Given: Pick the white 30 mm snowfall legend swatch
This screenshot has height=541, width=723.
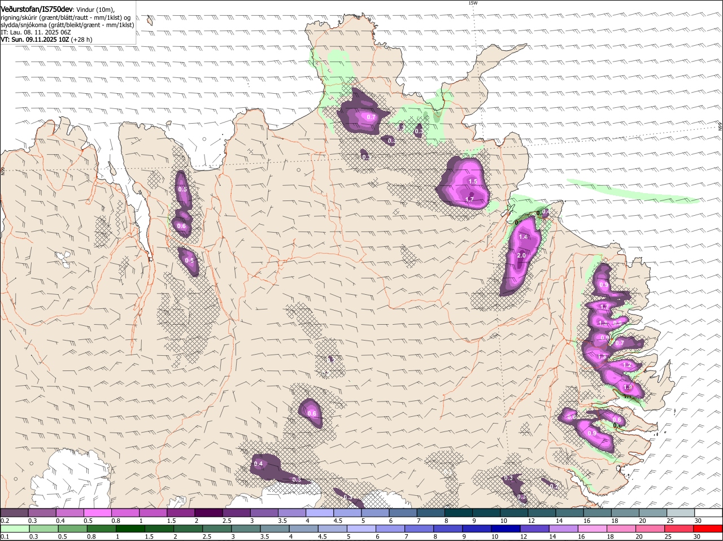Looking at the screenshot, I should point(708,513).
